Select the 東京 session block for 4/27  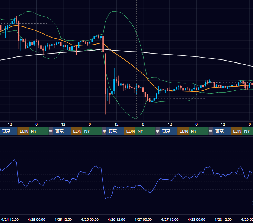(x=169, y=131)
